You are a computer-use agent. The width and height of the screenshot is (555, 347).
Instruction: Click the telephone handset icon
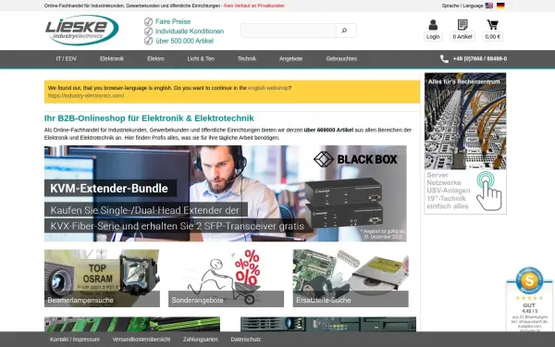click(x=444, y=59)
